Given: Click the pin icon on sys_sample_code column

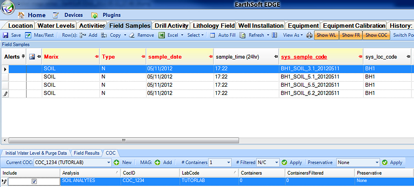Looking at the screenshot, I should pyautogui.click(x=360, y=57).
